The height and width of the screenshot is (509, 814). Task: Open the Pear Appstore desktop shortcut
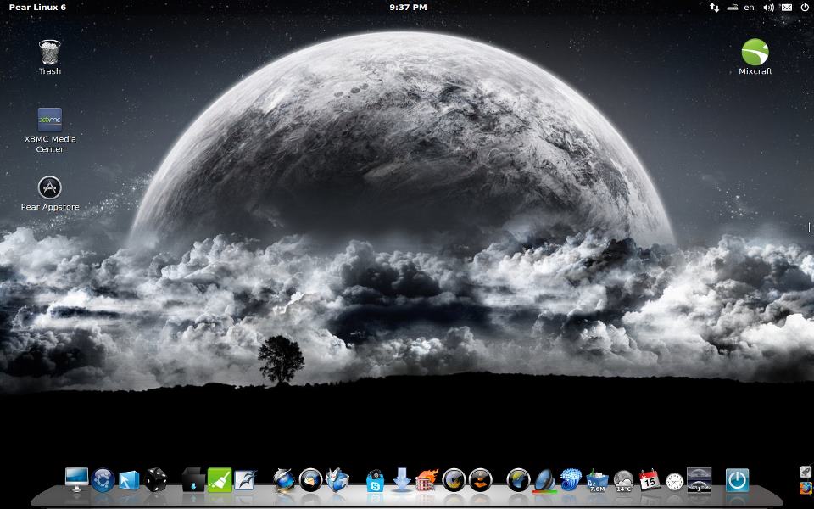coord(50,187)
